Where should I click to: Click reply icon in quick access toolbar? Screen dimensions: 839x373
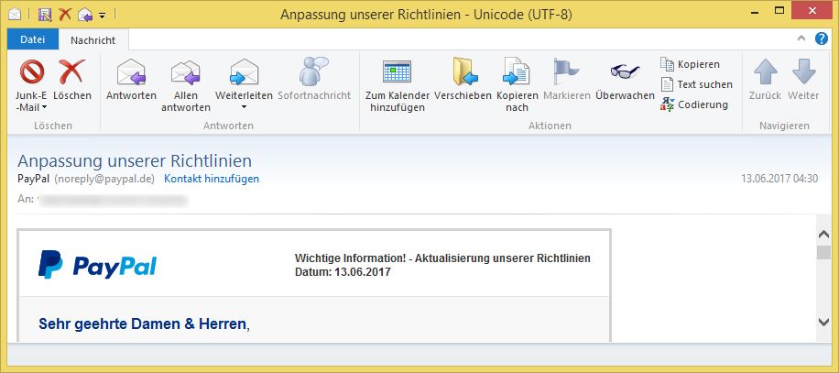tap(85, 15)
